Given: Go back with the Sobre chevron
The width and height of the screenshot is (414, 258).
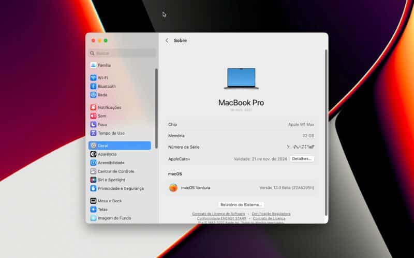Looking at the screenshot, I should tap(167, 41).
